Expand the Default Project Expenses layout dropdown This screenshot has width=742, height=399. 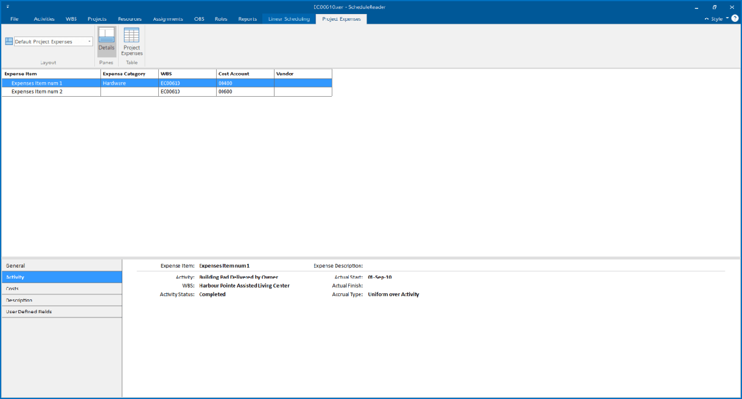pyautogui.click(x=89, y=41)
